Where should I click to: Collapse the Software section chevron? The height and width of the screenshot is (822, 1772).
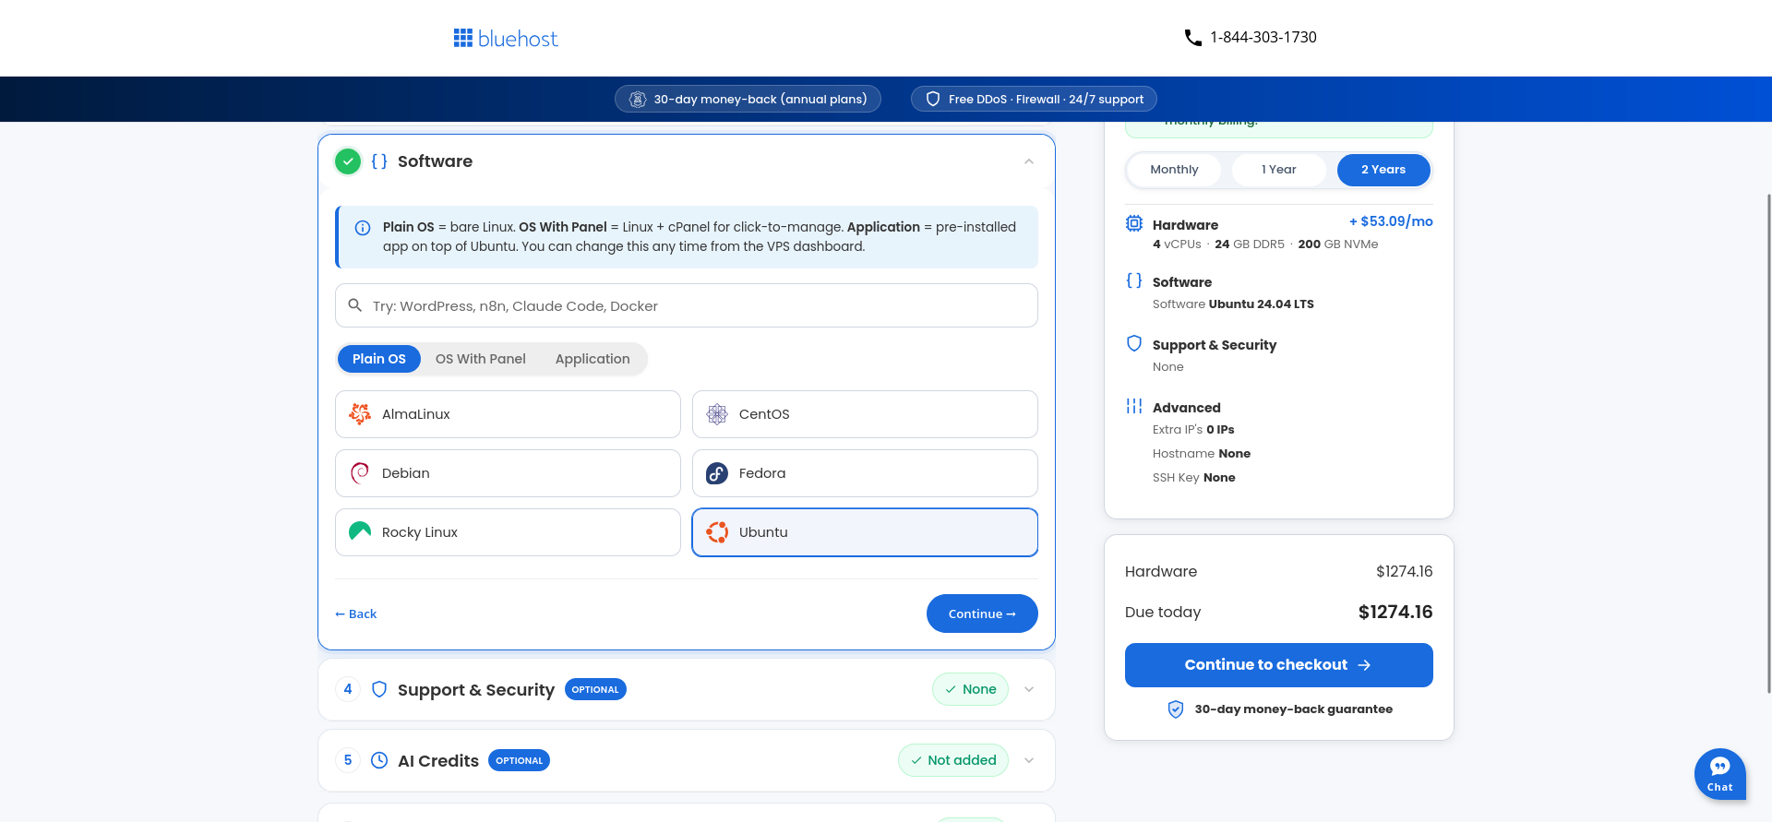coord(1029,161)
